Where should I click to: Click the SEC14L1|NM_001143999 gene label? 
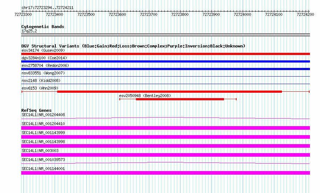pyautogui.click(x=43, y=133)
